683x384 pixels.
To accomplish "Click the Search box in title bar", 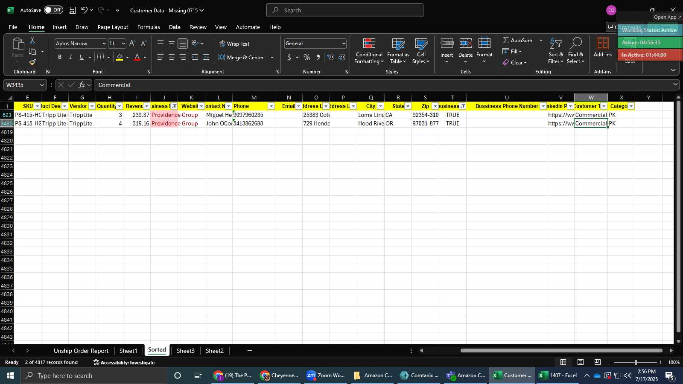I will pos(345,10).
